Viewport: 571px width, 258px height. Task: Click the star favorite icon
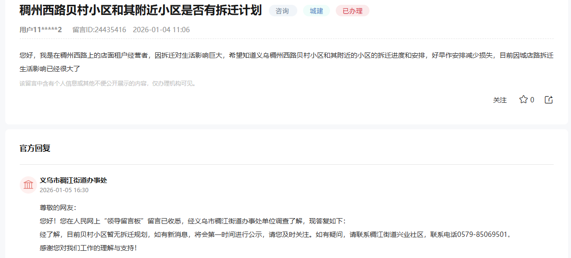523,99
